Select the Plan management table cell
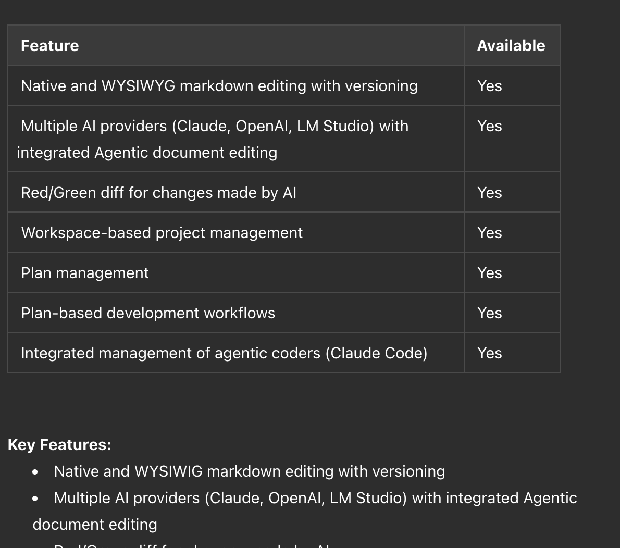Viewport: 620px width, 548px height. coord(85,273)
